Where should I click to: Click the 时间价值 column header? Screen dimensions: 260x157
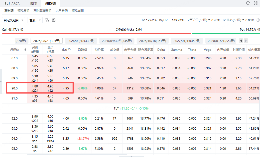(x=239, y=49)
